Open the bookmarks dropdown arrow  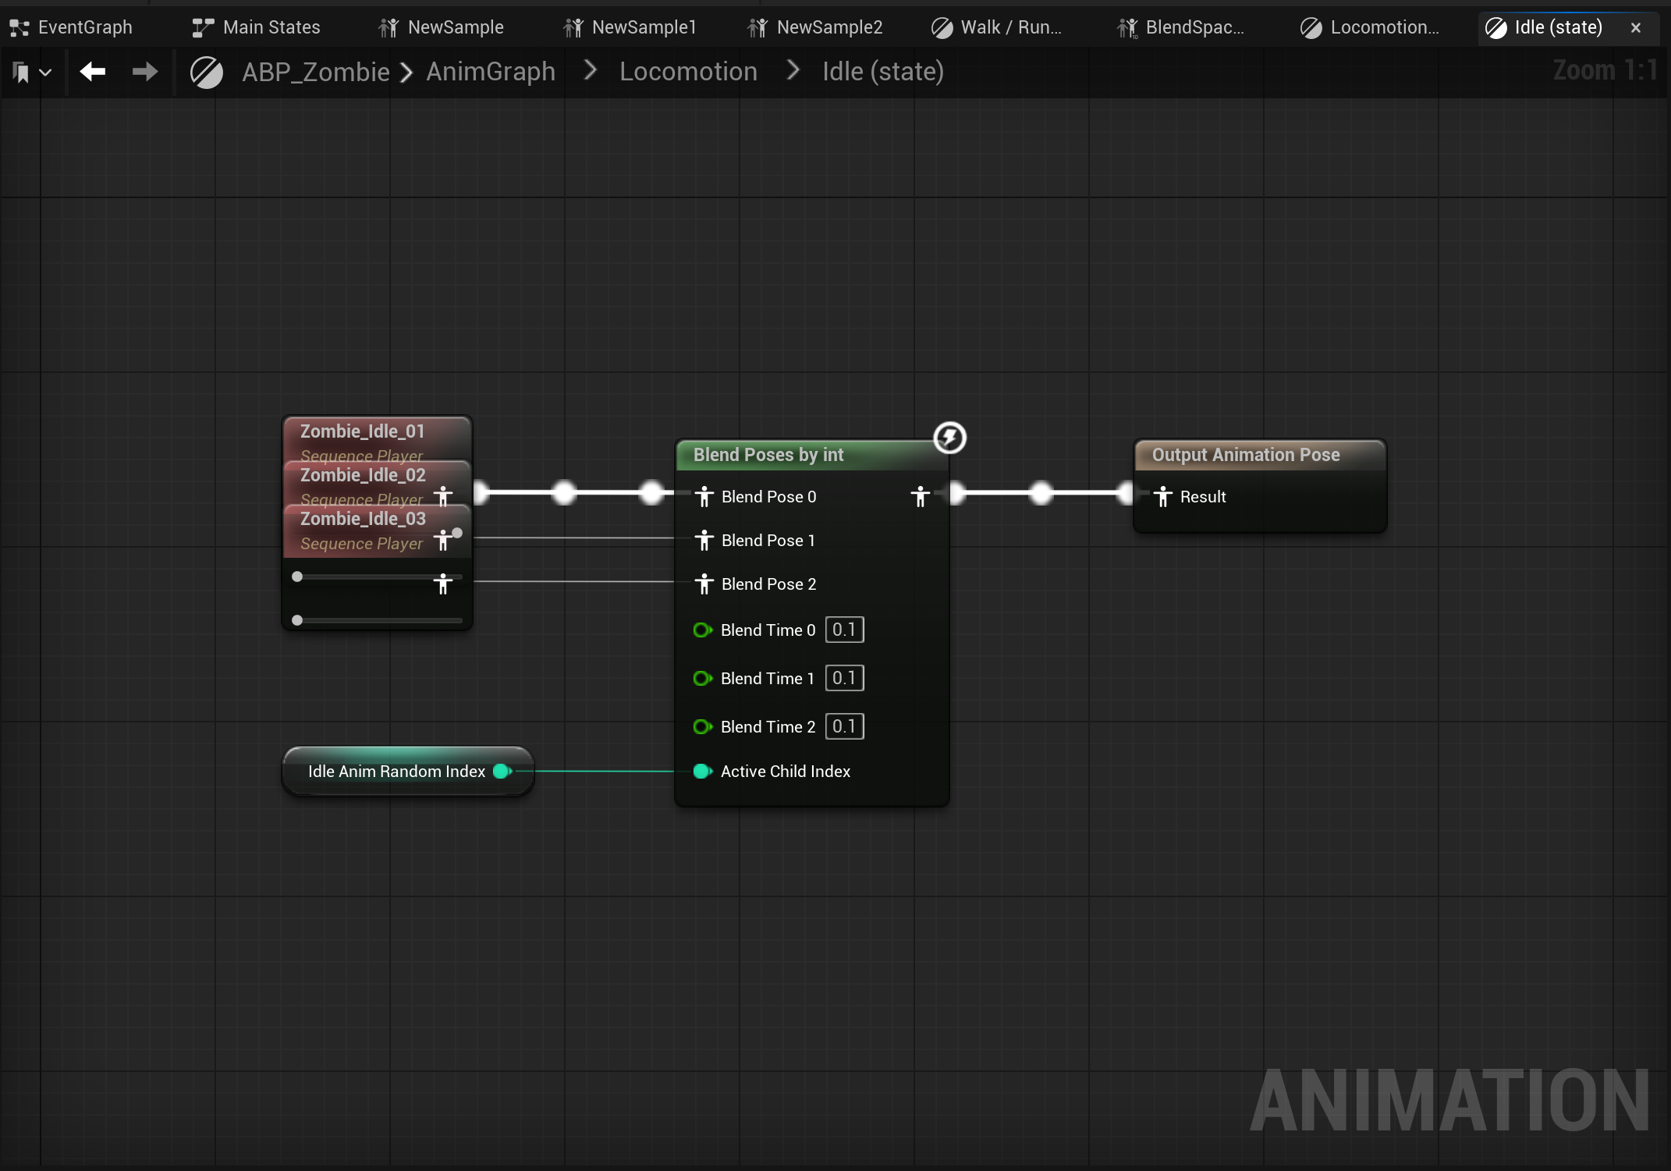[x=45, y=73]
